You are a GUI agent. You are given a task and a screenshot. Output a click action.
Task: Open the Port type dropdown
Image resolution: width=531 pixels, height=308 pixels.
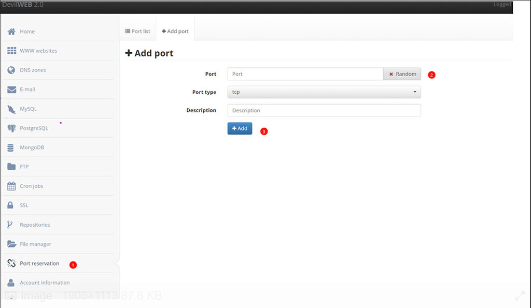click(324, 92)
